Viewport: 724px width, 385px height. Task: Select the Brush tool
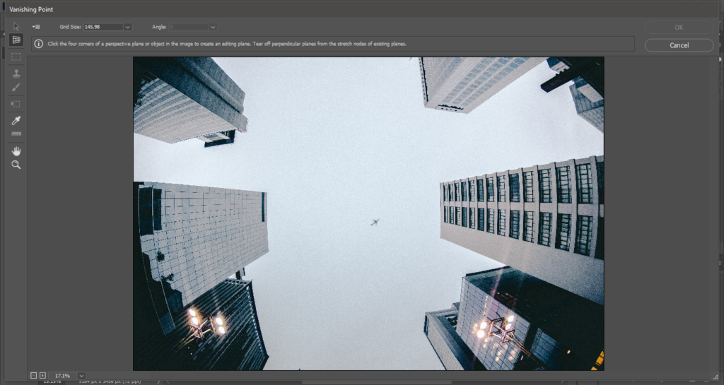[x=16, y=87]
